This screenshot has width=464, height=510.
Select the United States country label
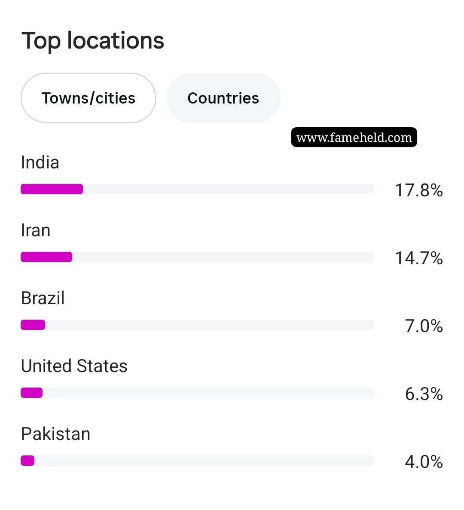coord(74,366)
